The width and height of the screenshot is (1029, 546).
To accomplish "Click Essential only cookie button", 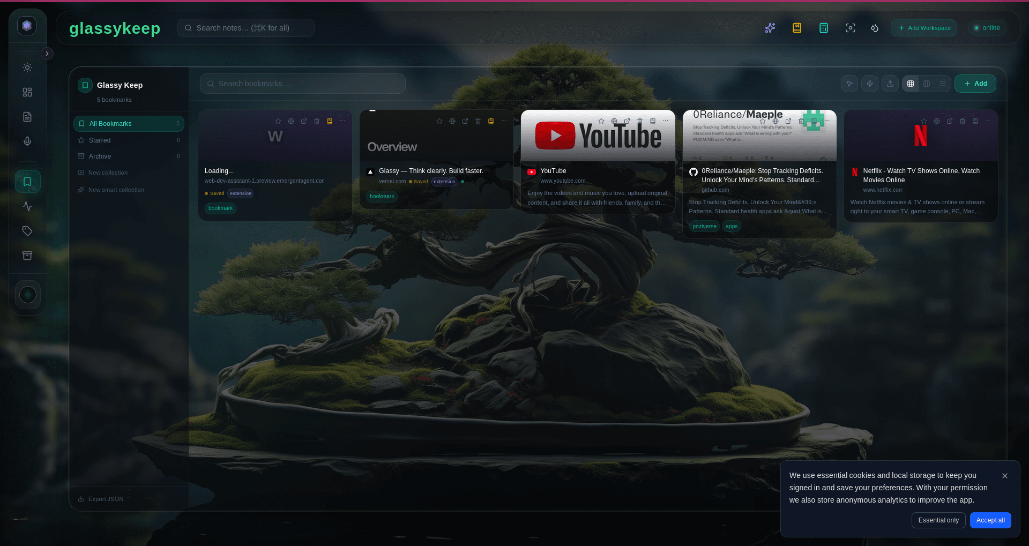I will coord(938,520).
